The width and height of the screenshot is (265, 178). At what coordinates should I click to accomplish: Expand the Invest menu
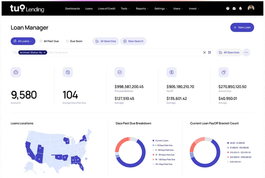pos(194,9)
